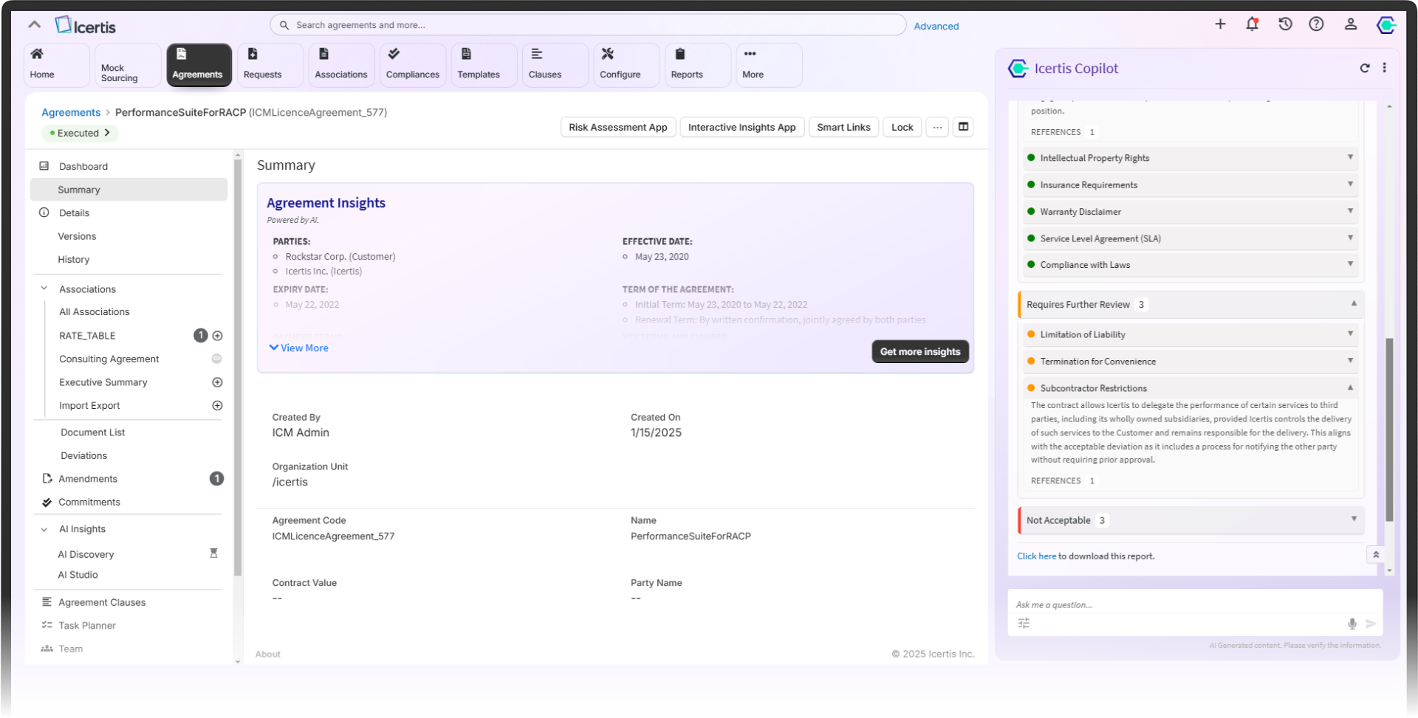Open Copilot panel vertical dots menu
Viewport: 1418px width, 718px height.
[1385, 68]
